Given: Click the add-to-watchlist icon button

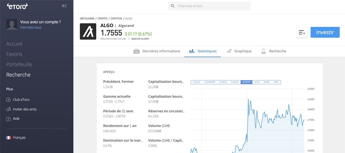Looking at the screenshot, I should click(x=302, y=33).
